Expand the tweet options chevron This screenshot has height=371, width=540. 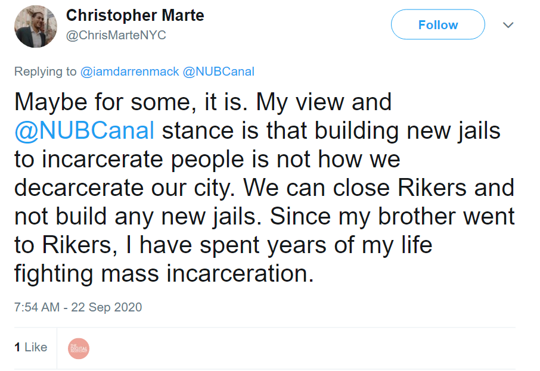508,25
